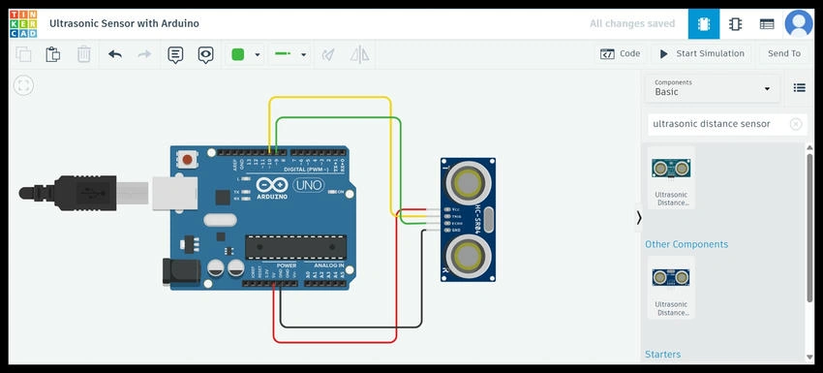
Task: Select the yellow wire
Action: (329, 97)
